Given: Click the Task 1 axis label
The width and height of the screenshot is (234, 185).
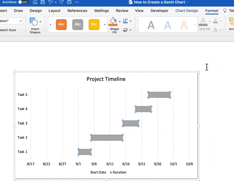Looking at the screenshot, I should [23, 152].
